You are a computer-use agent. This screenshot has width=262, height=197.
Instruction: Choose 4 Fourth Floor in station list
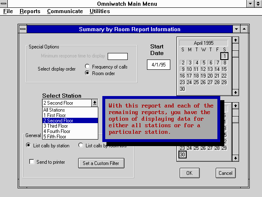[x=56, y=131]
